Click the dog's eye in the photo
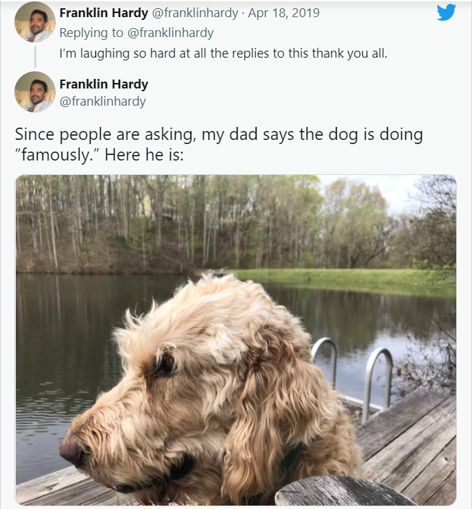 [165, 364]
